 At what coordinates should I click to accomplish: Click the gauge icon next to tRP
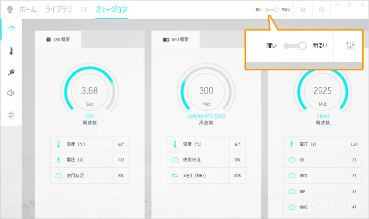pyautogui.click(x=292, y=191)
